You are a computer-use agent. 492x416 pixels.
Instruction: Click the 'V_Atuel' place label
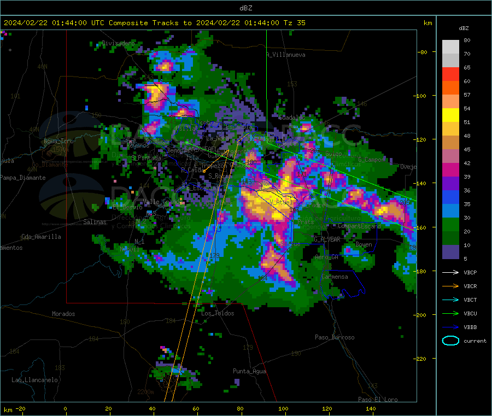click(x=281, y=202)
